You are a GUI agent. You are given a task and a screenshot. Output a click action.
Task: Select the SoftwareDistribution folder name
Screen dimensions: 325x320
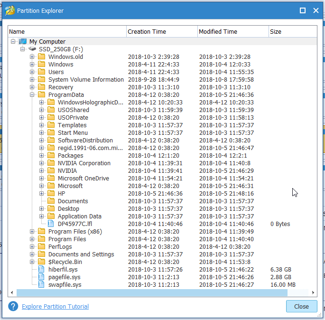click(x=85, y=141)
